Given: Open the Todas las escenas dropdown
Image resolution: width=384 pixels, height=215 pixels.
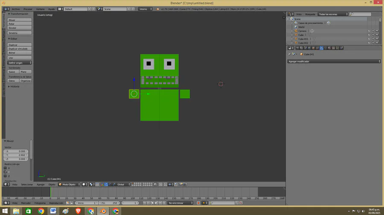Looking at the screenshot, I should click(x=333, y=14).
